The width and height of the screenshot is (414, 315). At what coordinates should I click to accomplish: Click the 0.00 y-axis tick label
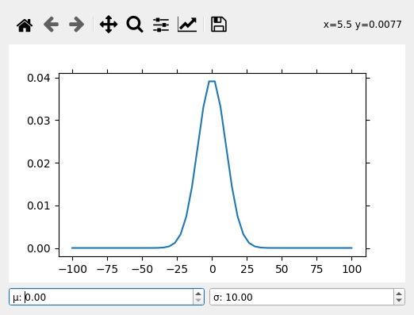pos(39,248)
